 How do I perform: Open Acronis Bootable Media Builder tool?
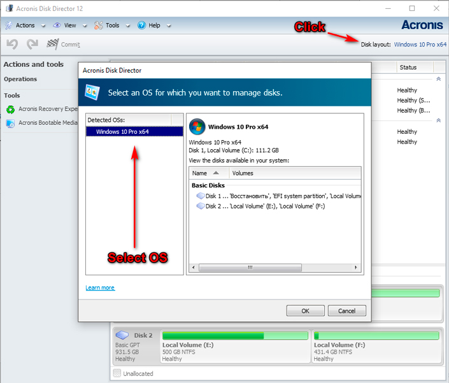coord(42,123)
